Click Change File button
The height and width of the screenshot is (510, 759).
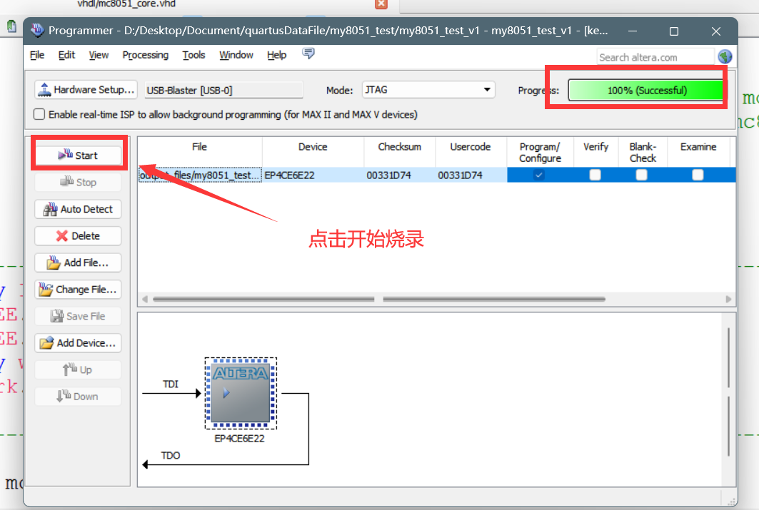78,289
